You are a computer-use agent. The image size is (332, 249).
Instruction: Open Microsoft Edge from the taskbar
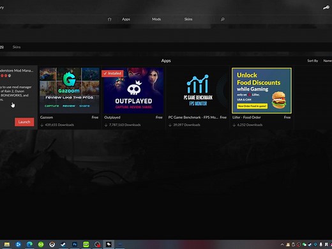pos(29,245)
